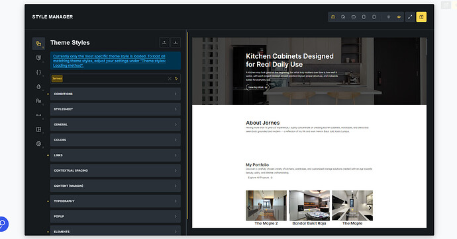
Task: Open the settings gear sidebar tab
Action: 38,143
